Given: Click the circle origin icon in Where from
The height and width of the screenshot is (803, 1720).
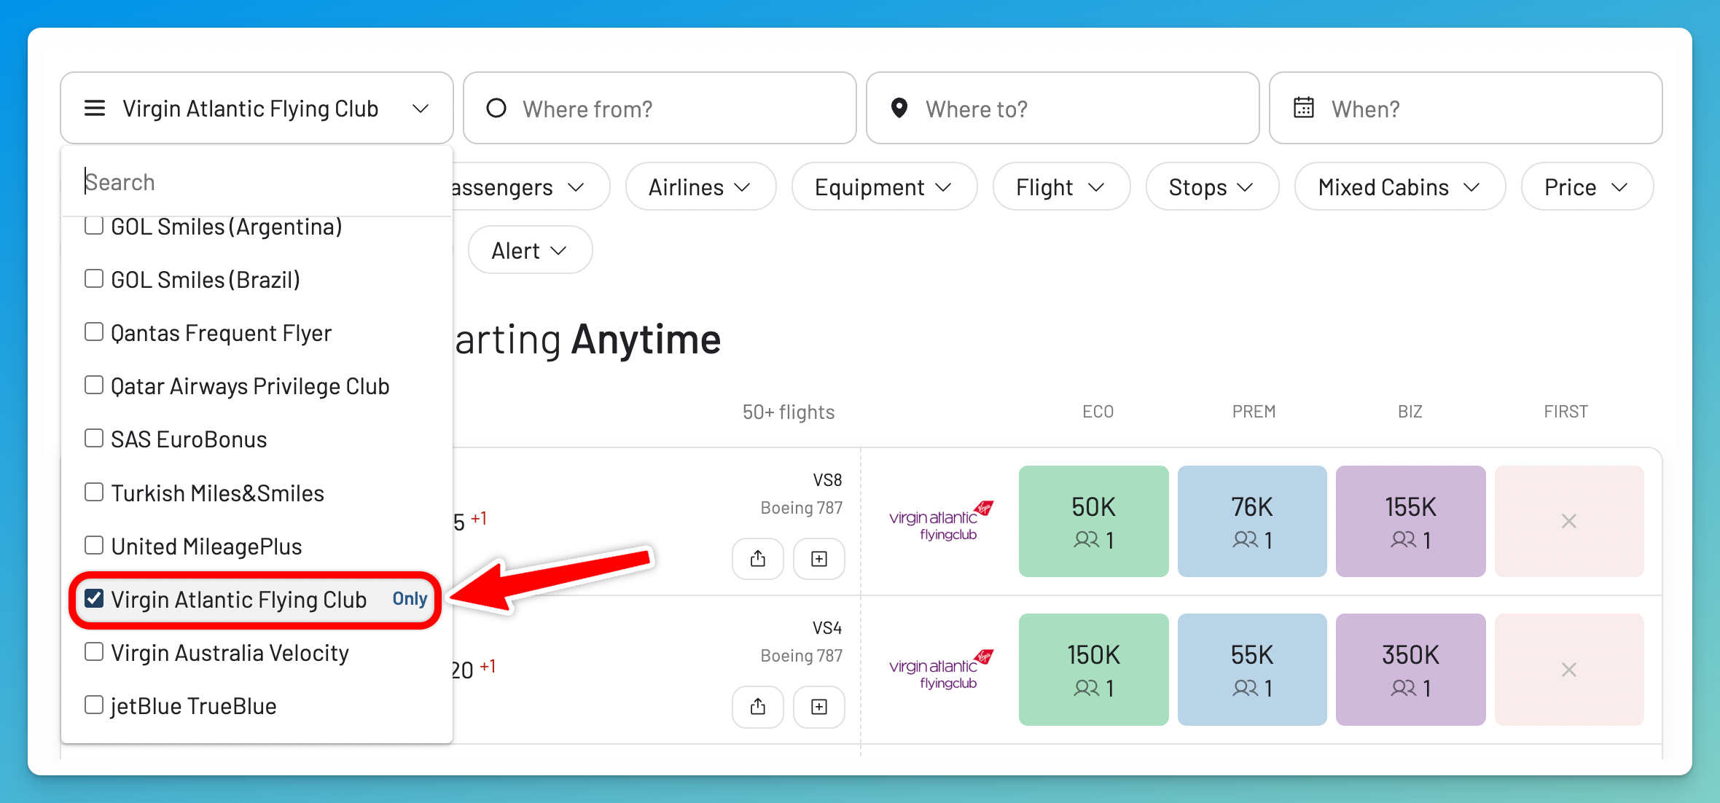Looking at the screenshot, I should (x=496, y=108).
